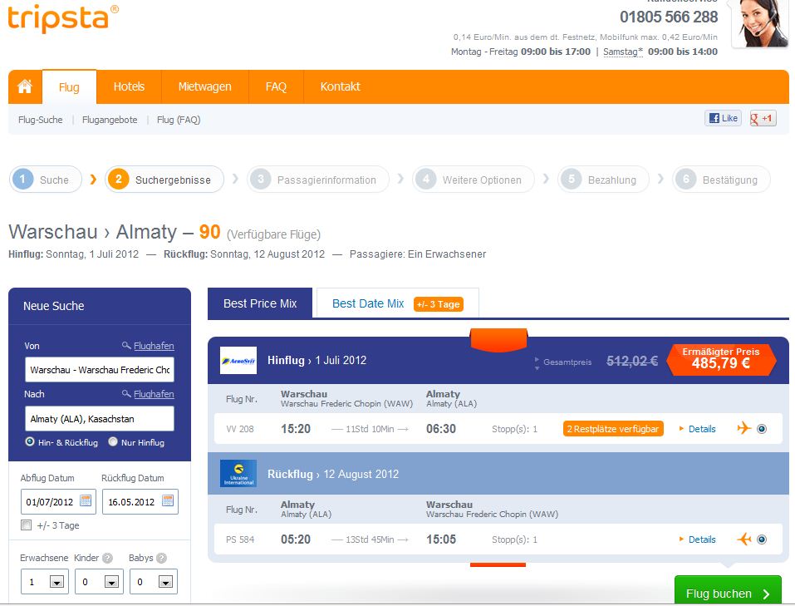Click the return plane icon for PS 584
This screenshot has height=606, width=795.
point(743,539)
